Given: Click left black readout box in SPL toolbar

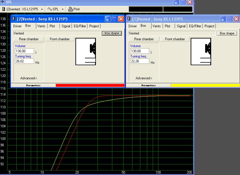Looking at the screenshot, I should pyautogui.click(x=146, y=9).
